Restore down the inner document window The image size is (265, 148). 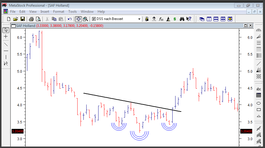pyautogui.click(x=254, y=12)
